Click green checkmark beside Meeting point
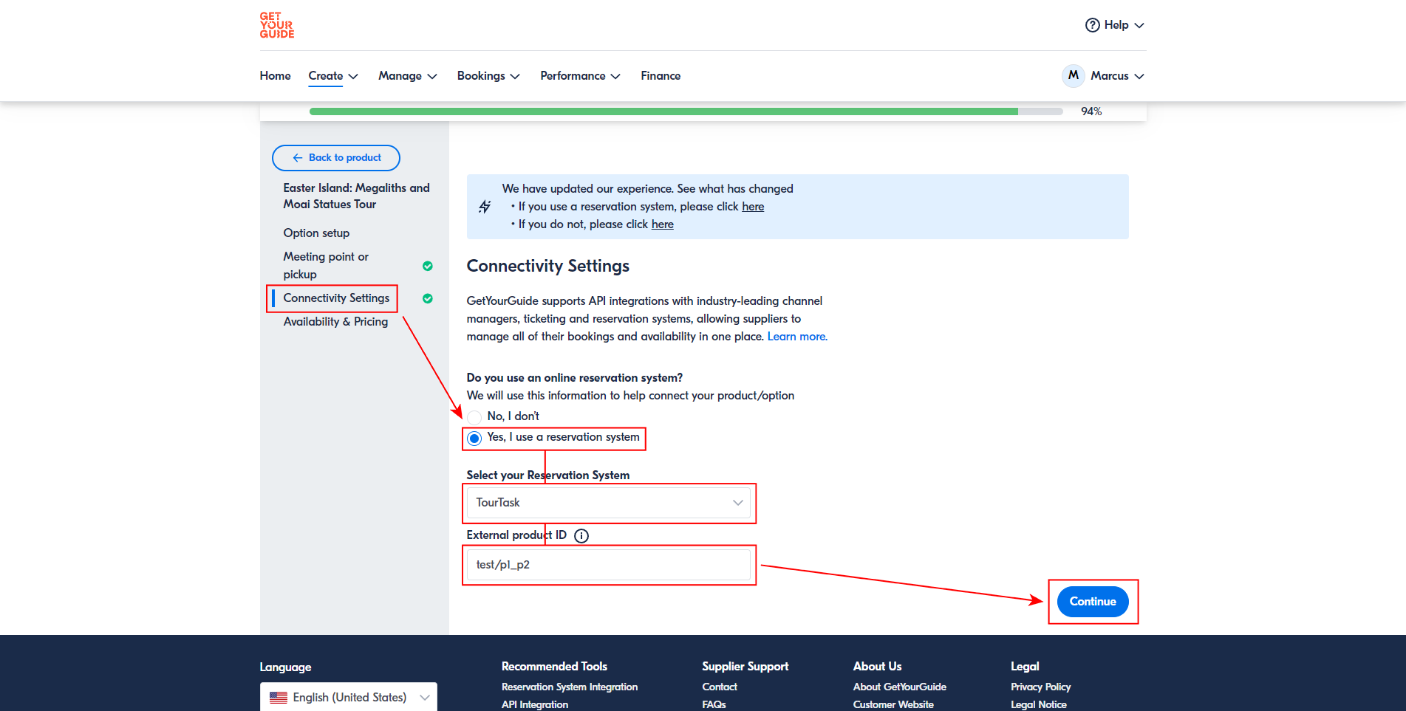The height and width of the screenshot is (711, 1406). coord(427,266)
